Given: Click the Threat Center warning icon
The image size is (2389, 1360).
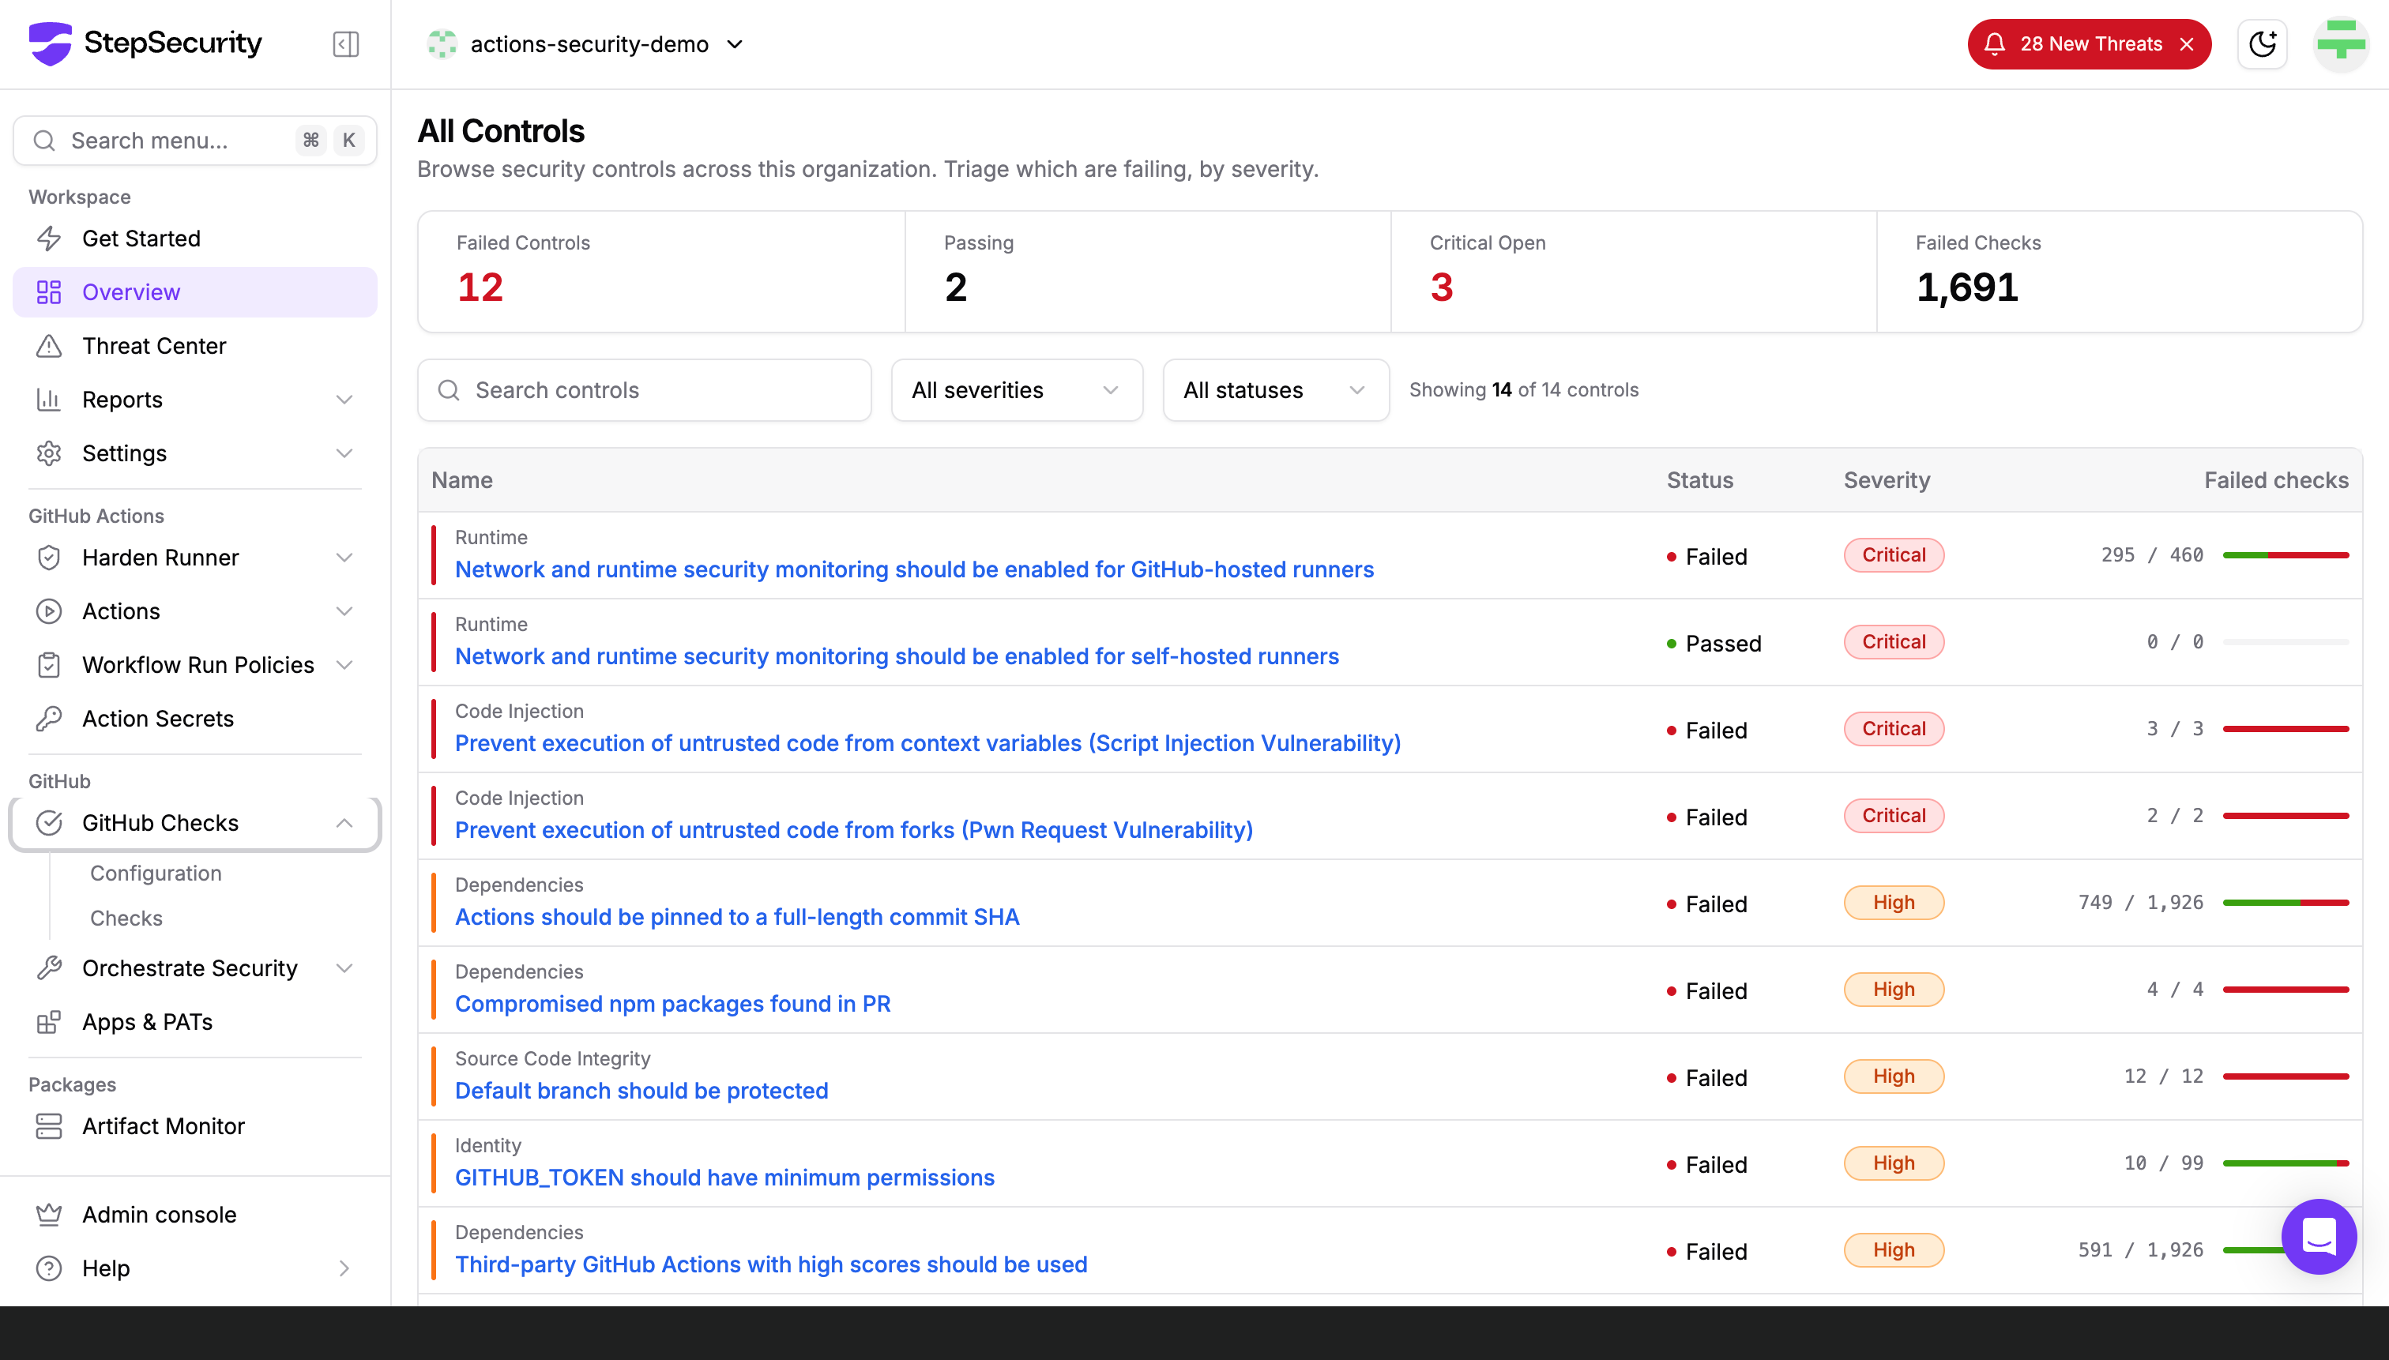Looking at the screenshot, I should coord(48,346).
